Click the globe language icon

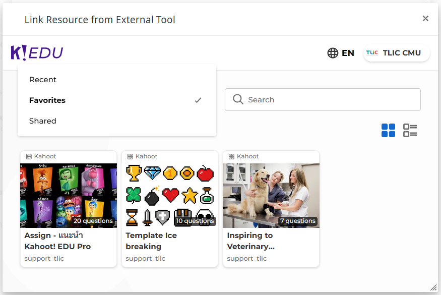tap(333, 53)
